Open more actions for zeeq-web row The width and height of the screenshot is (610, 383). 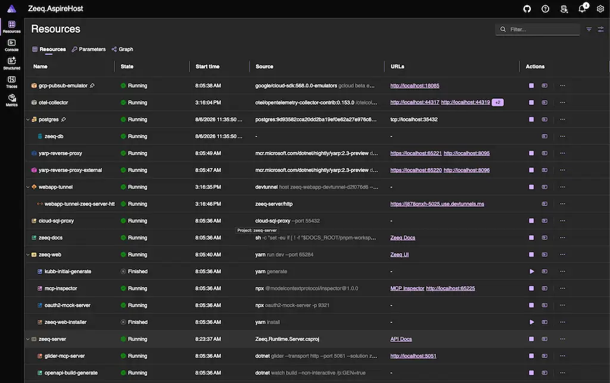tap(562, 255)
